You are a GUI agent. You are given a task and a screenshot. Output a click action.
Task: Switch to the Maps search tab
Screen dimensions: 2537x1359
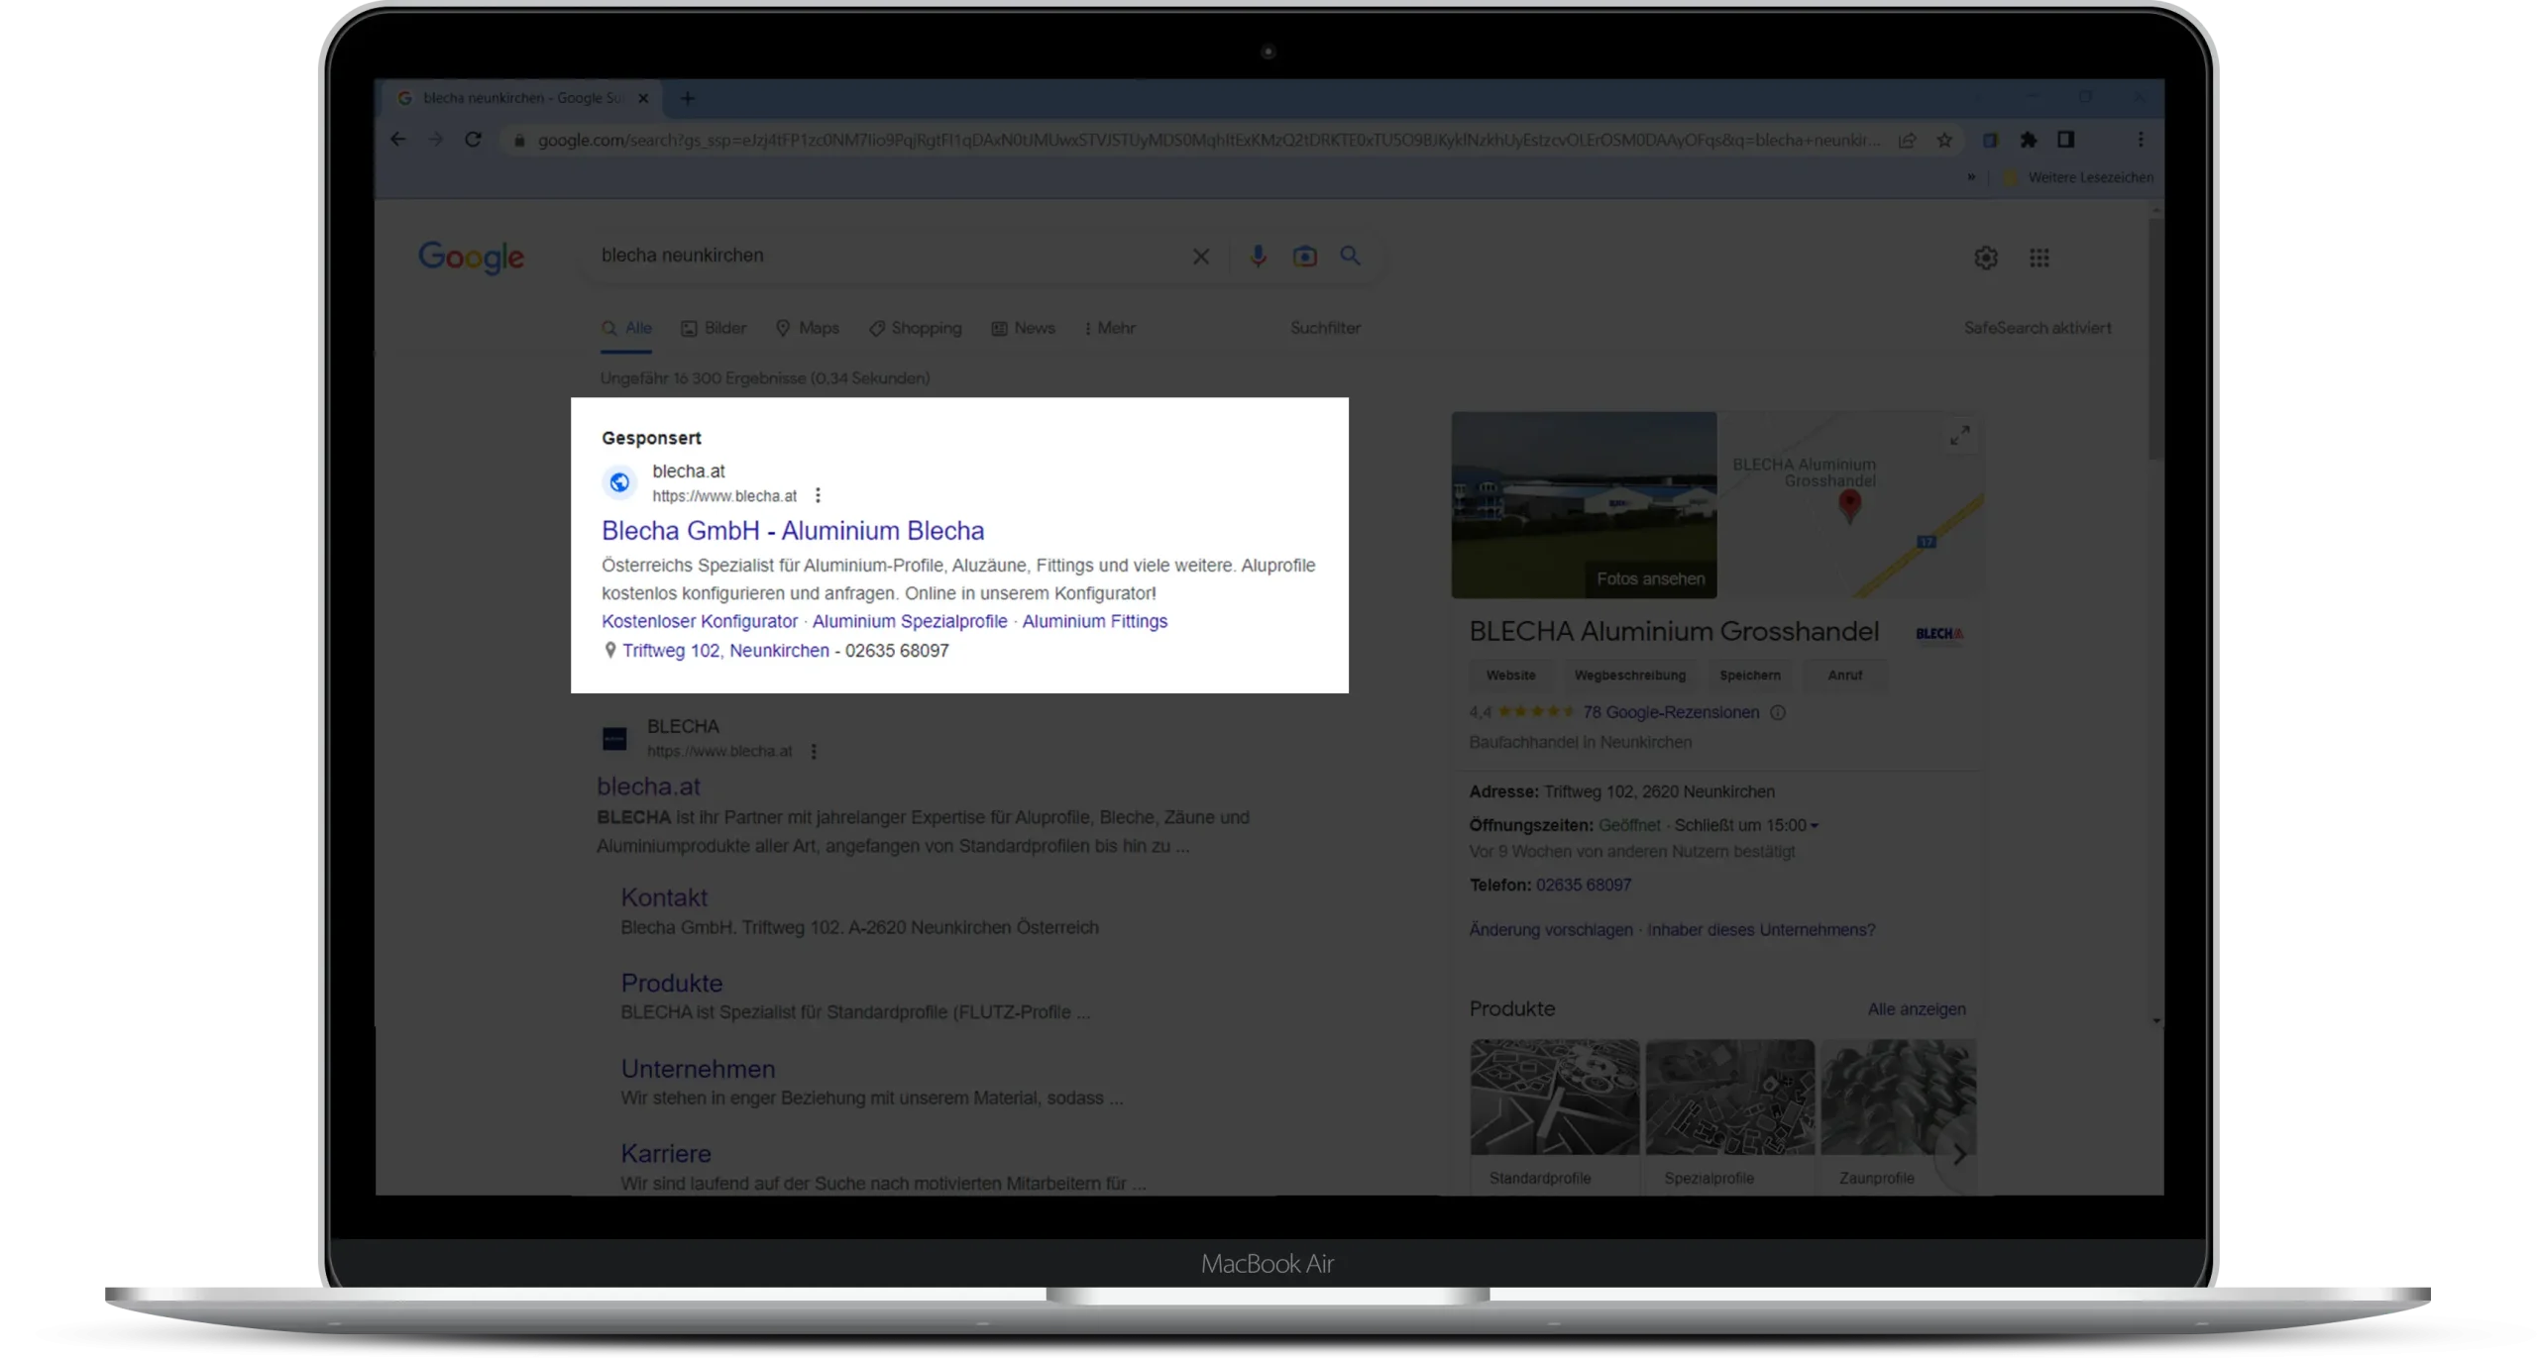[807, 328]
